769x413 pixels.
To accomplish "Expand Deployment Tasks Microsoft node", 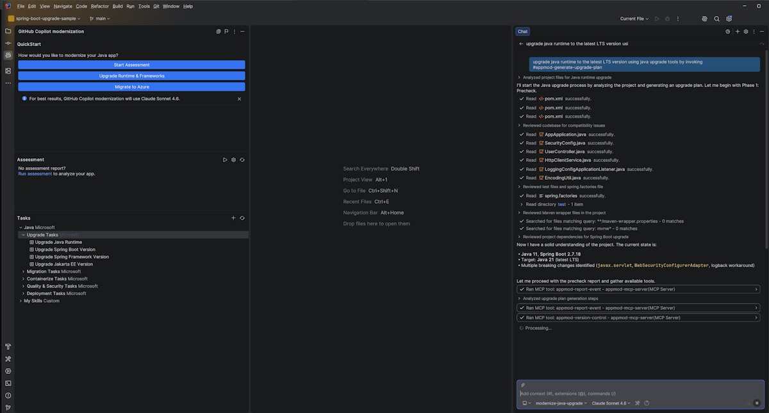I will (x=24, y=293).
